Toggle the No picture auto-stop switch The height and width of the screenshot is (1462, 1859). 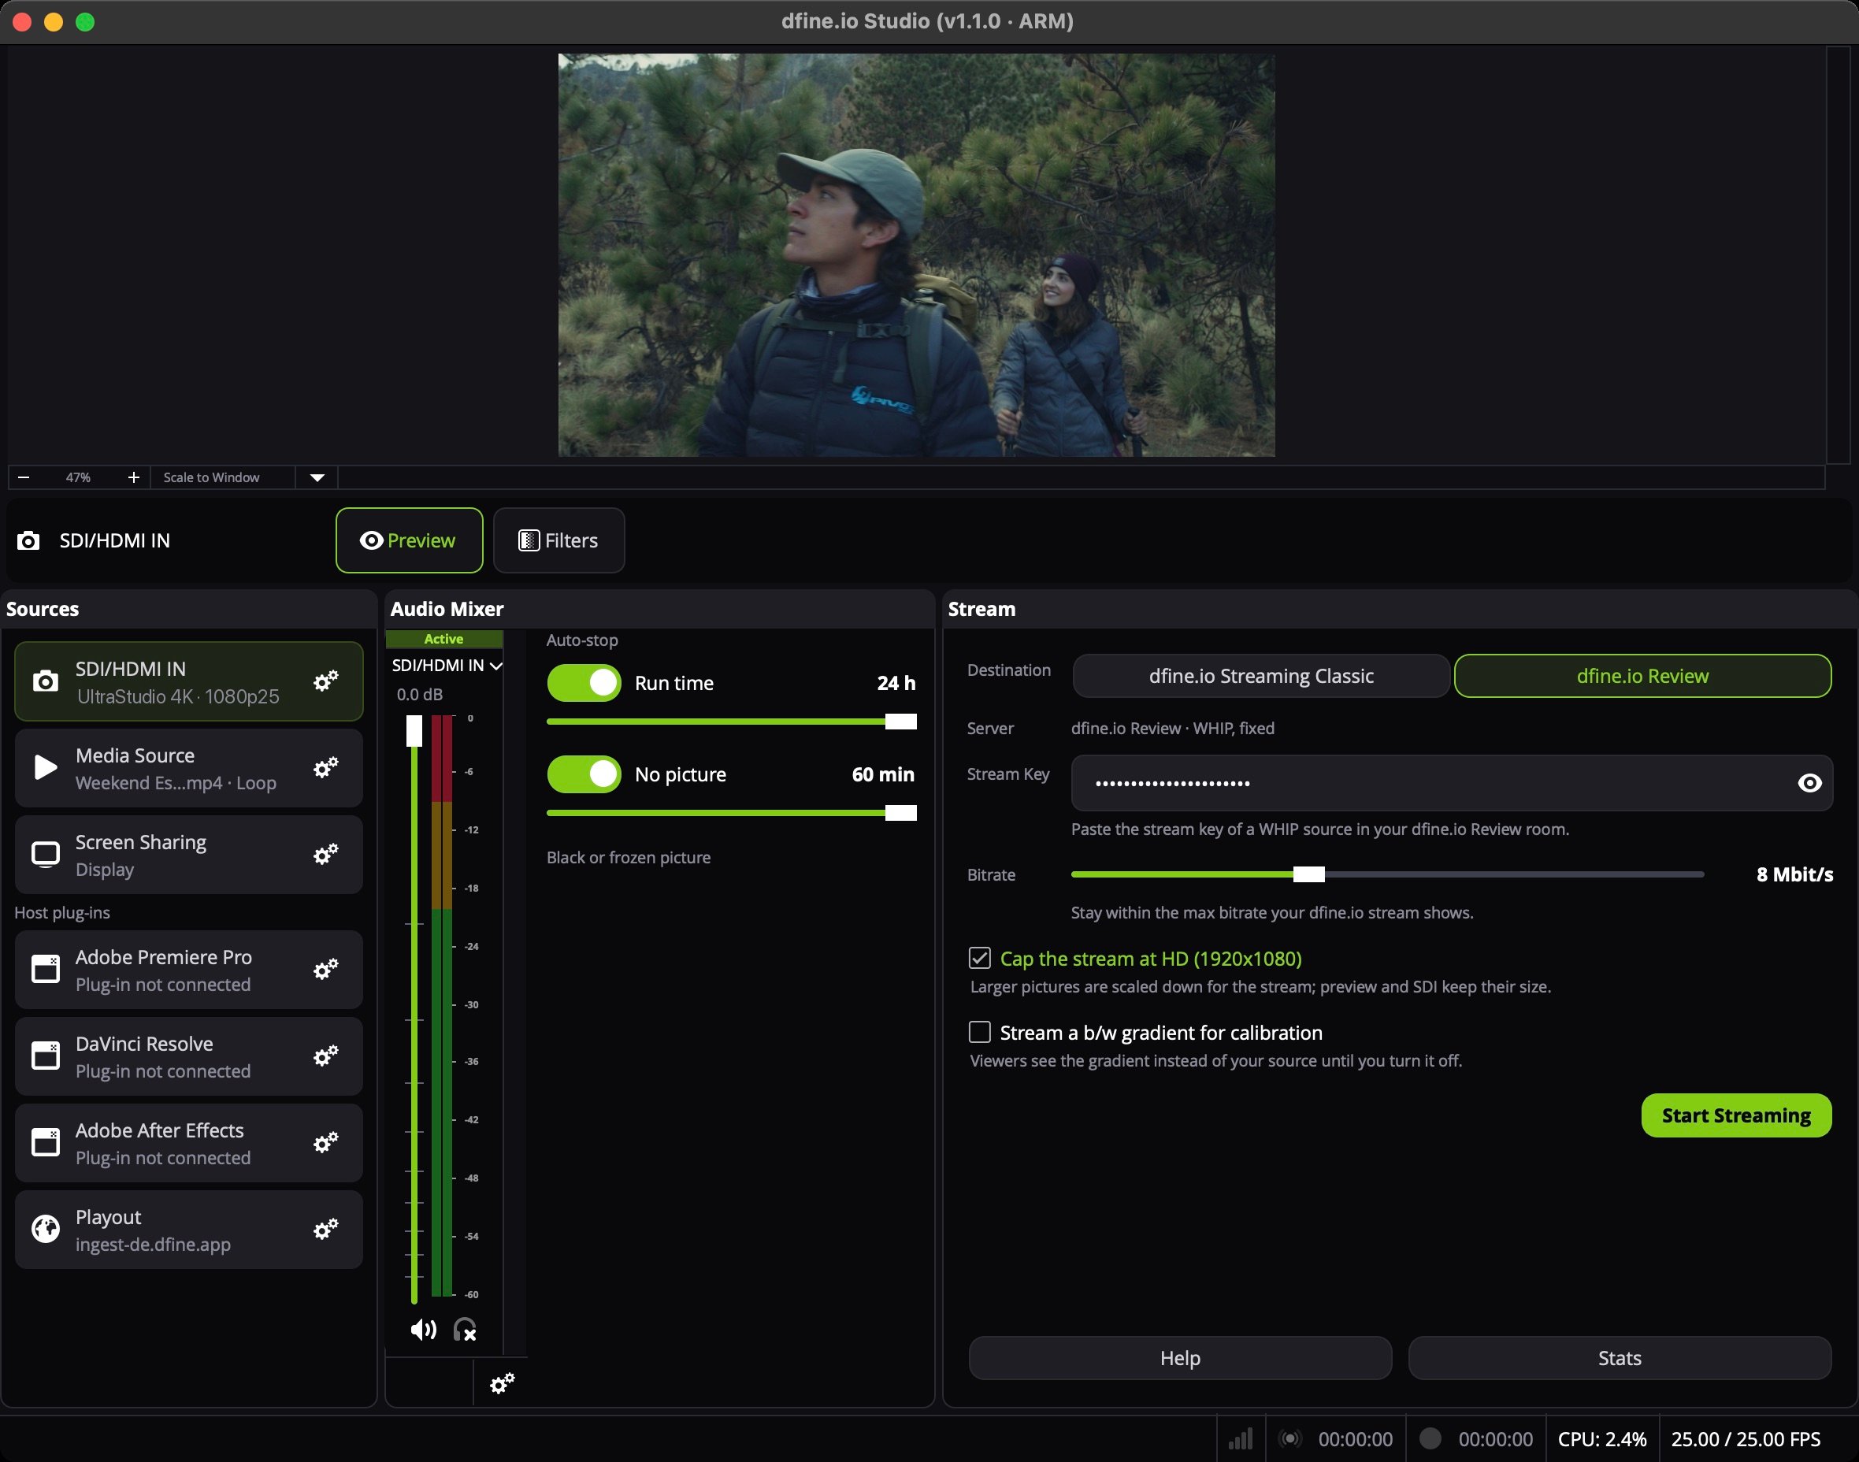[584, 774]
